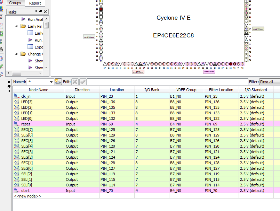Select the SEL[2] node name

(26, 174)
